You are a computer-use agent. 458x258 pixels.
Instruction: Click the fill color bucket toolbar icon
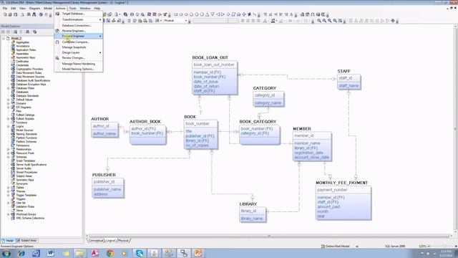273,21
